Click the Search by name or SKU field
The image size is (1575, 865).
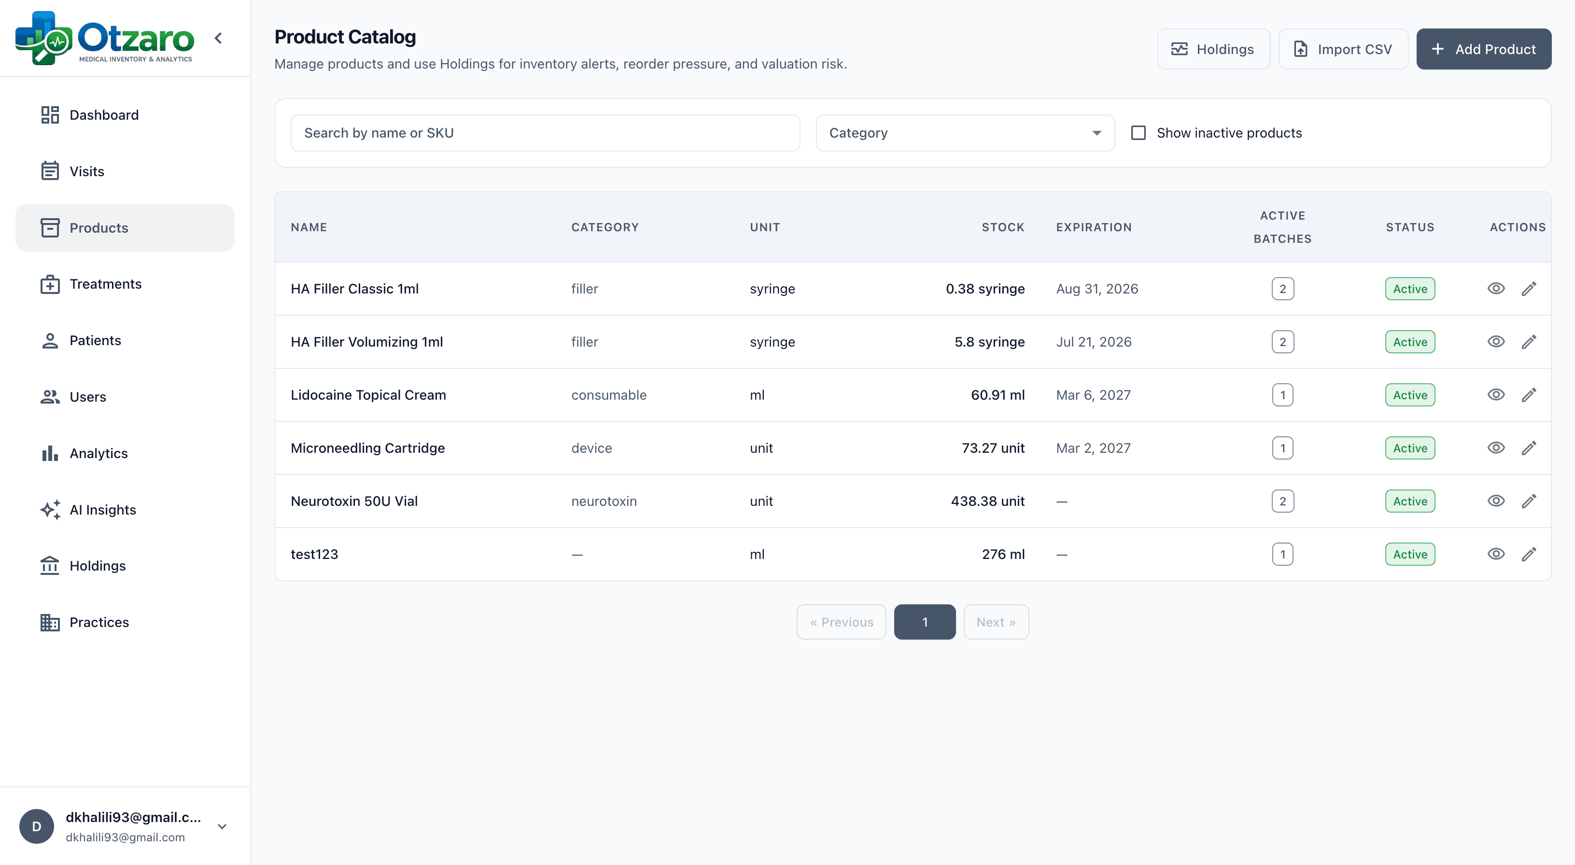[545, 133]
